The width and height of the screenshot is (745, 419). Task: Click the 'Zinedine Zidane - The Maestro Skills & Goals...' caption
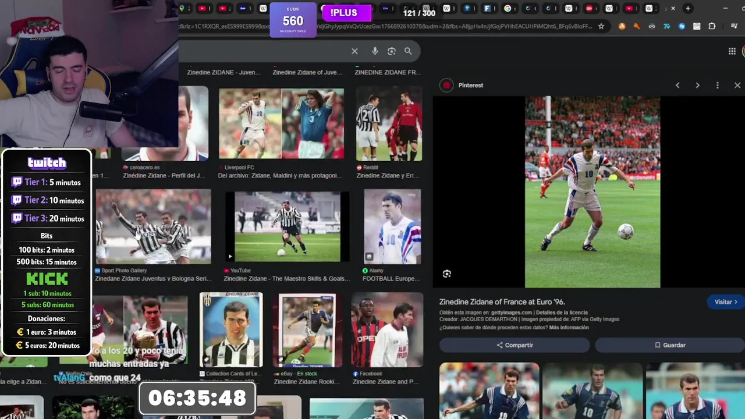pos(287,279)
